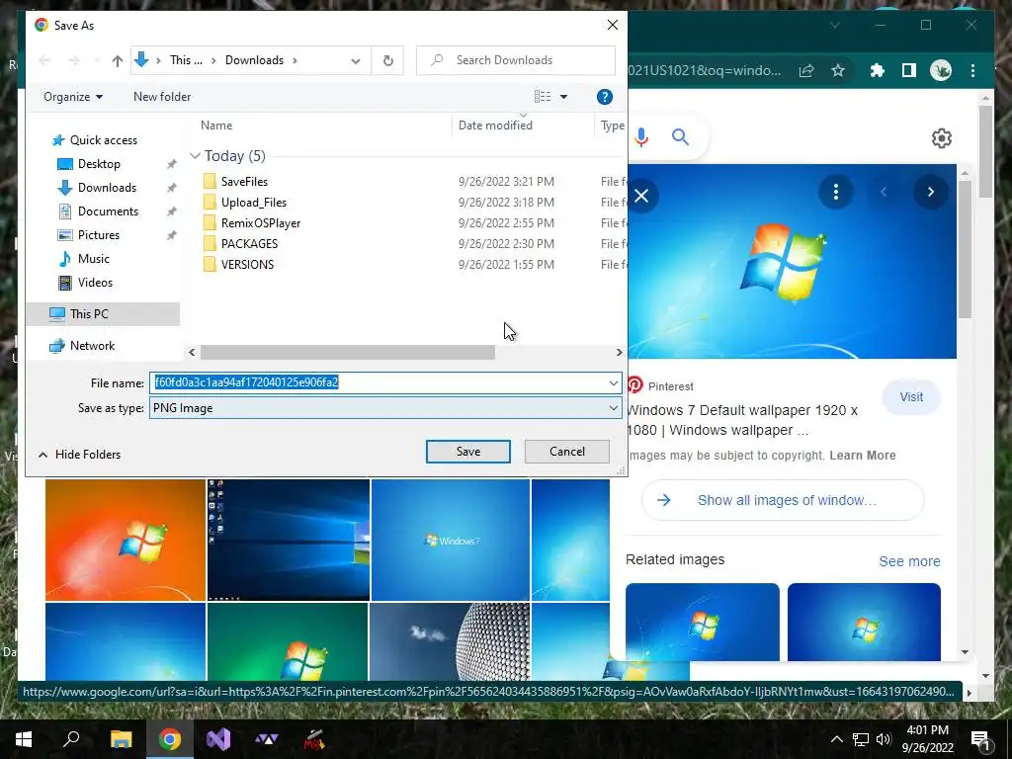Click the Learn More copyright link
Screen dimensions: 1012x759
pyautogui.click(x=862, y=455)
